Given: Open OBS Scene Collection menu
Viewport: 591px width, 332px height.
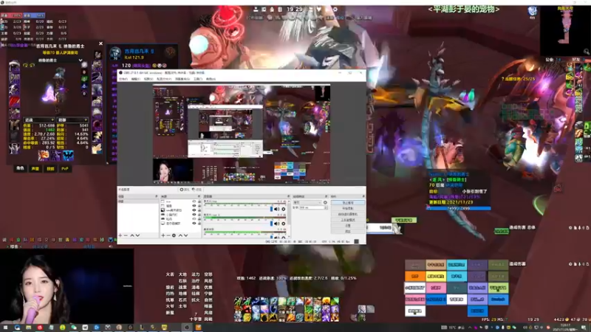Looking at the screenshot, I should pos(182,79).
